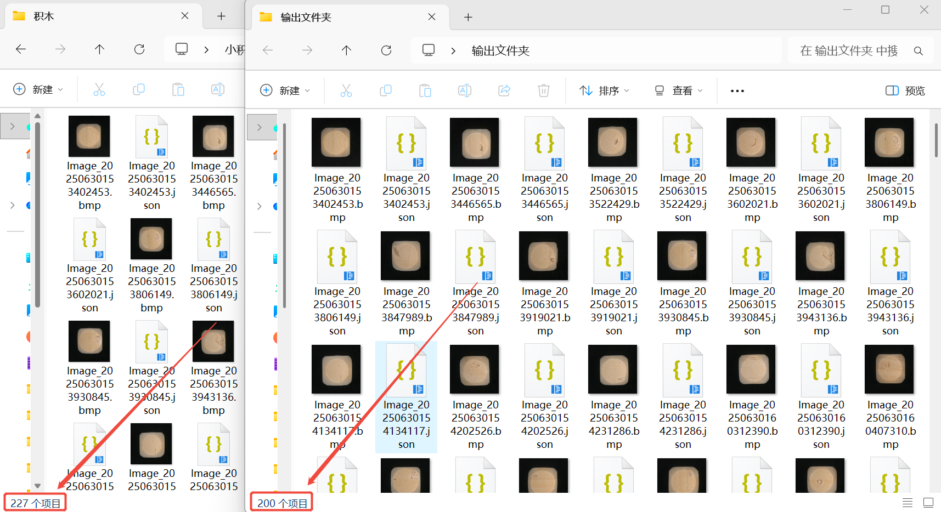Add new tab in 积木 window
The height and width of the screenshot is (512, 941).
click(221, 16)
